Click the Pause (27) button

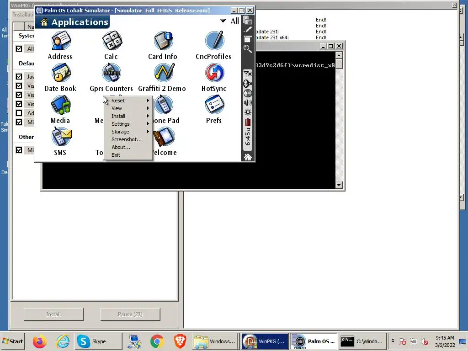tap(130, 314)
